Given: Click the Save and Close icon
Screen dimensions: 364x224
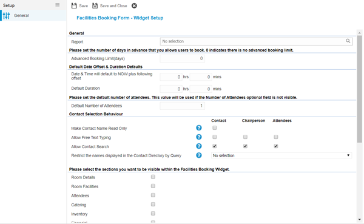Looking at the screenshot, I should [x=95, y=5].
